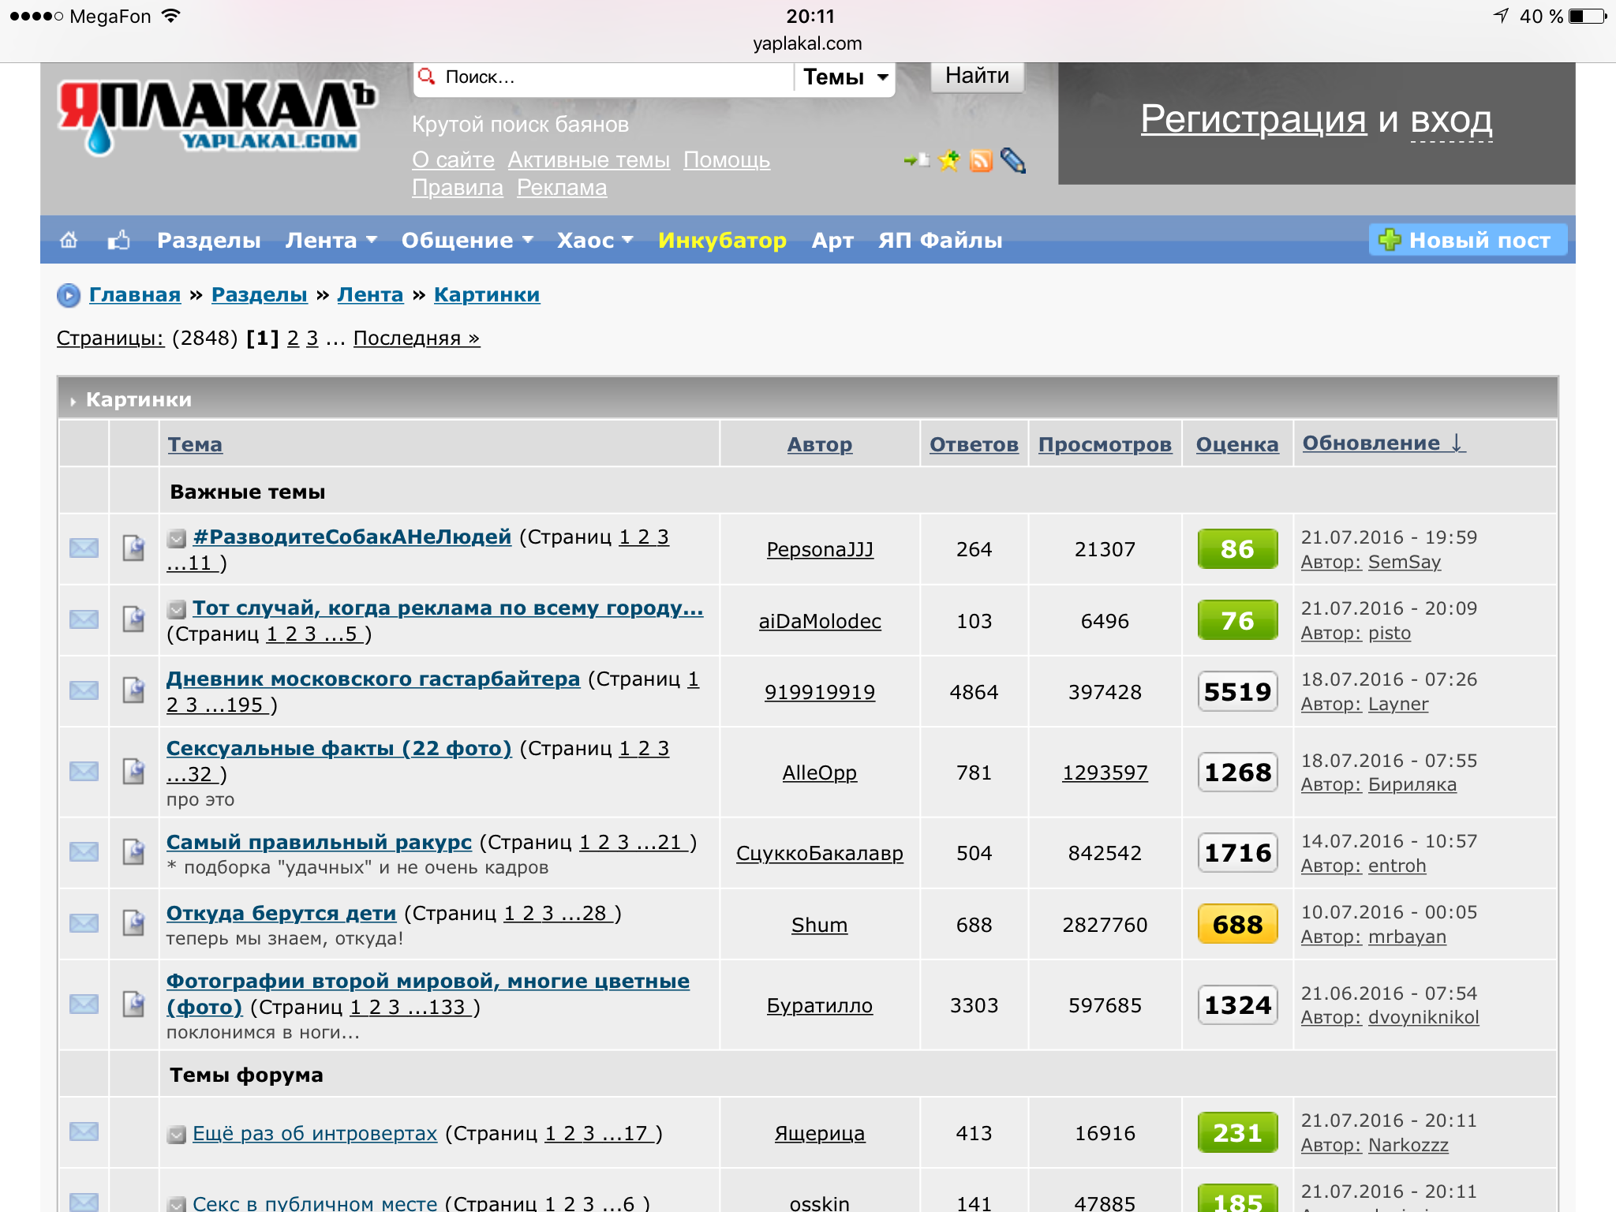The image size is (1616, 1212).
Task: Click the search magnifier icon
Action: click(x=427, y=77)
